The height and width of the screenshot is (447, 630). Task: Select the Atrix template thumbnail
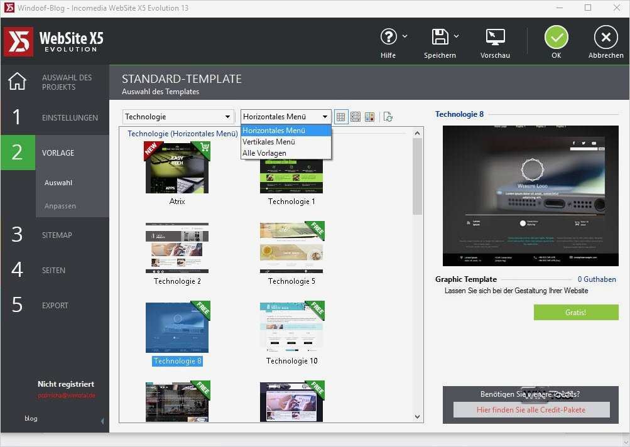click(177, 168)
